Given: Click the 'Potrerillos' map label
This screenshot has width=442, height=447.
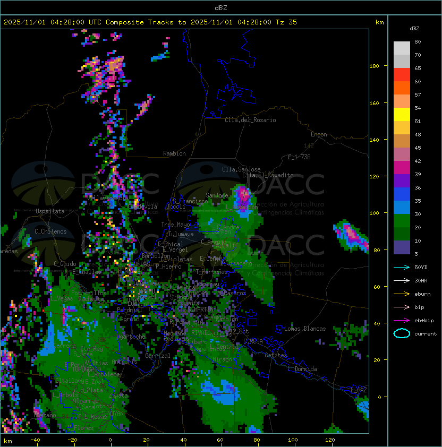Looking at the screenshot, I should point(89,293).
